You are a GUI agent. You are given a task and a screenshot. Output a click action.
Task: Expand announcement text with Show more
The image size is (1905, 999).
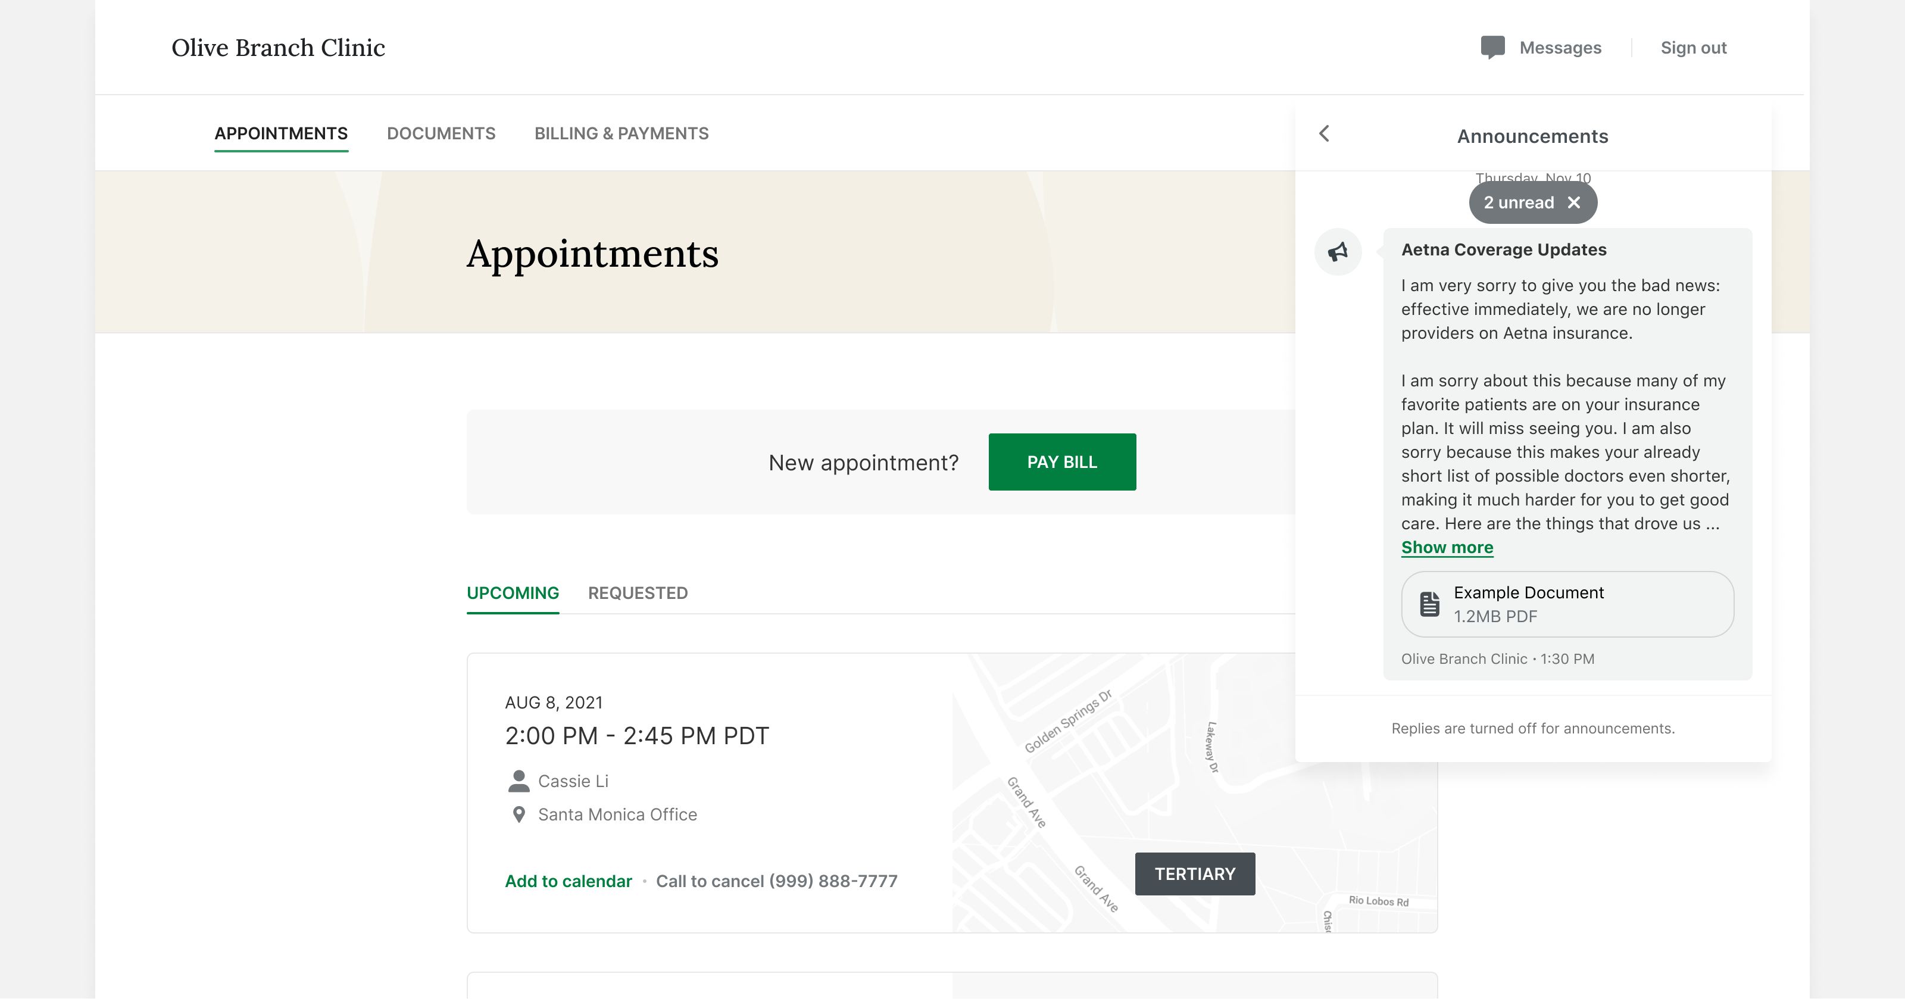[1447, 547]
